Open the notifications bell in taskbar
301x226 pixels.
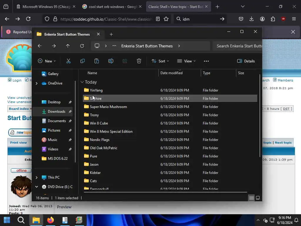click(x=296, y=220)
